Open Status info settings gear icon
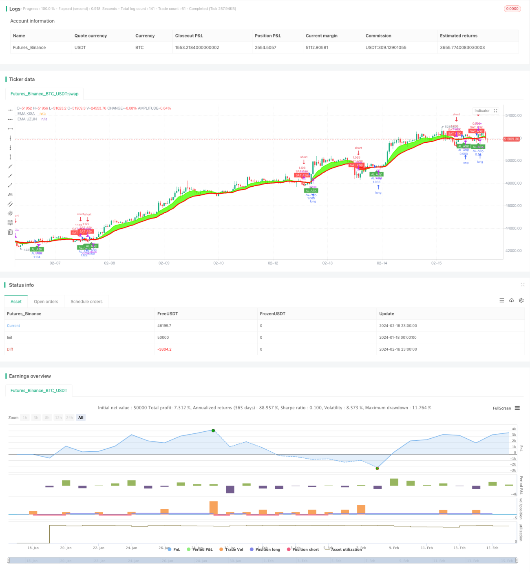This screenshot has height=572, width=530. 521,300
